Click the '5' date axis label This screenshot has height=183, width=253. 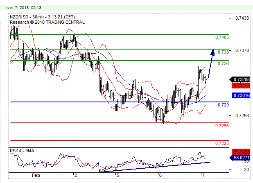click(118, 175)
